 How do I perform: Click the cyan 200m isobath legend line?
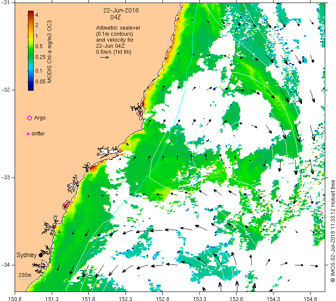coord(25,279)
